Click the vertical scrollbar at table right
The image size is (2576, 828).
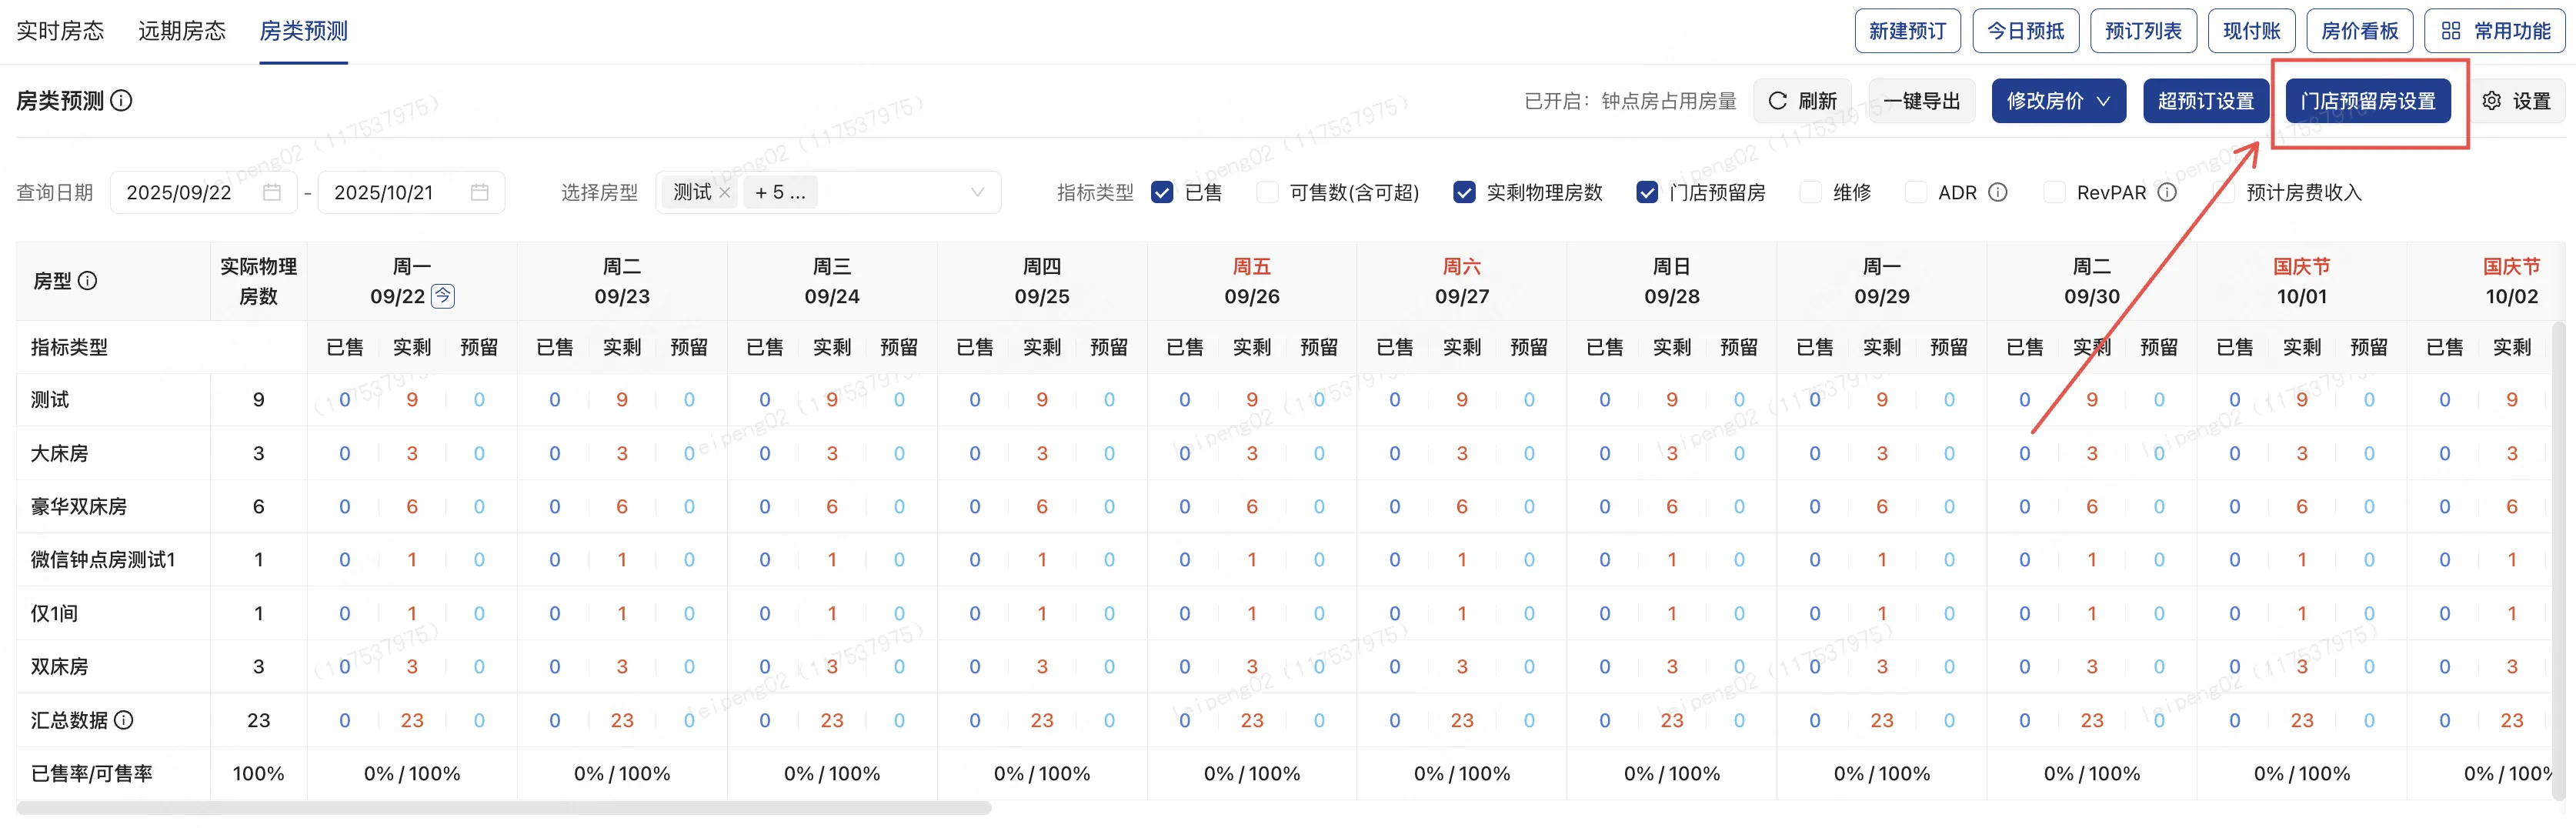[2558, 560]
